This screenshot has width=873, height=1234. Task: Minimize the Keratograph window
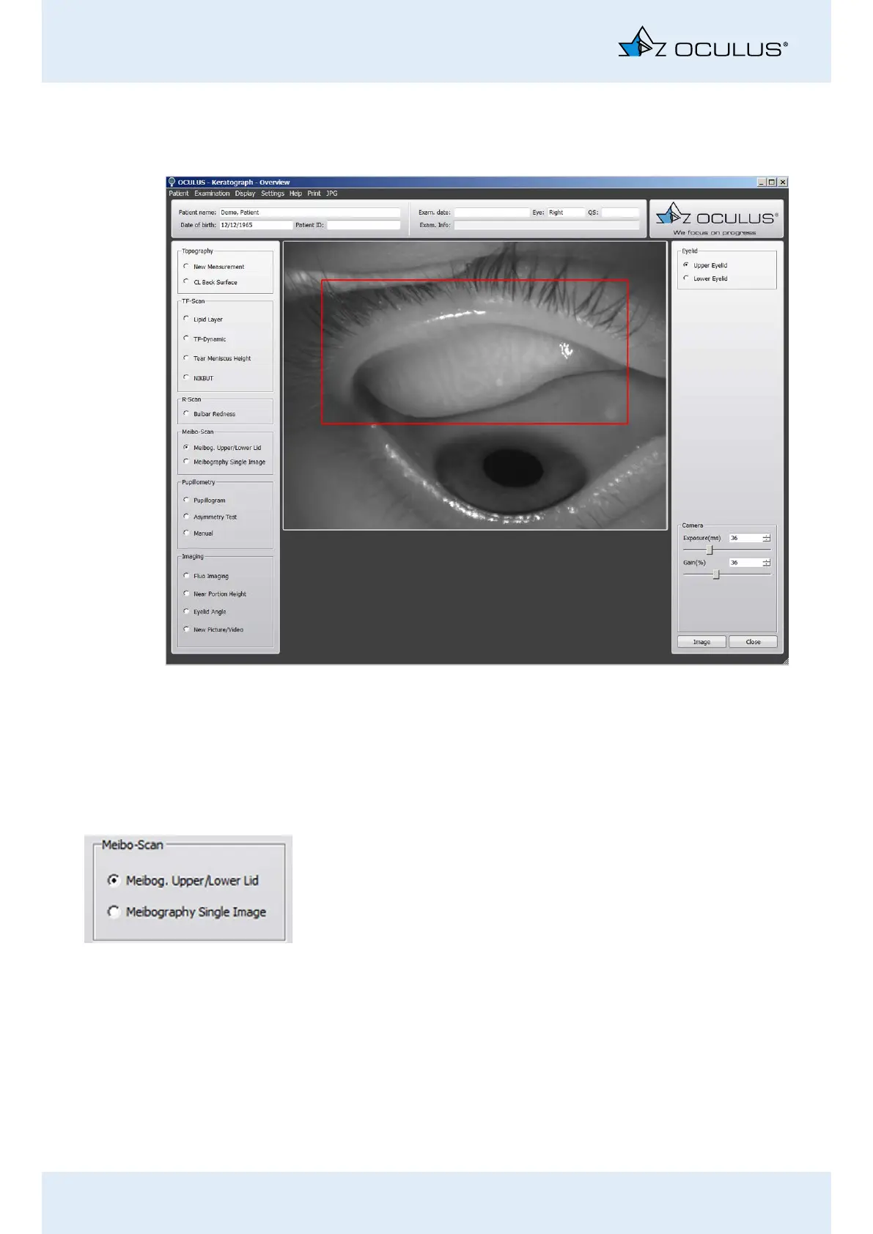(762, 182)
